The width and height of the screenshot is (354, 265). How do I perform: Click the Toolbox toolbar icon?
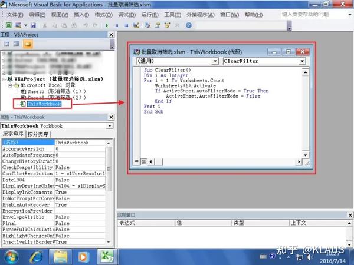tap(177, 25)
